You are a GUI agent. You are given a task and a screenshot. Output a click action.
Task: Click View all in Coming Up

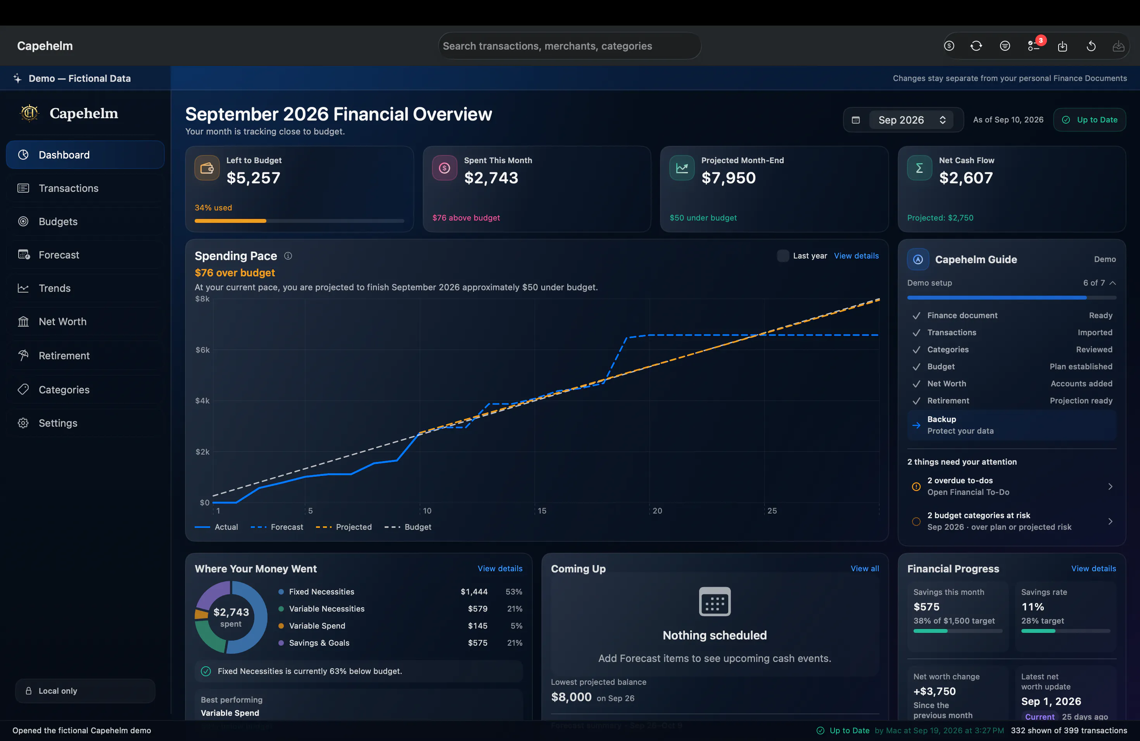865,569
